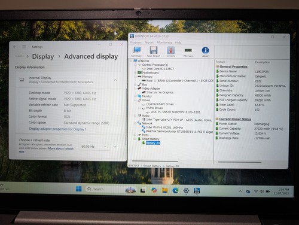Open the 60.05 Hz refresh rate dropdown
The image size is (299, 225).
tap(94, 147)
